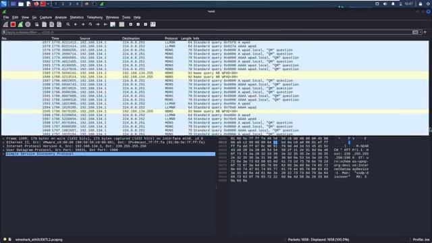This screenshot has width=432, height=243.
Task: Click the Packets count in the status bar
Action: pos(319,240)
